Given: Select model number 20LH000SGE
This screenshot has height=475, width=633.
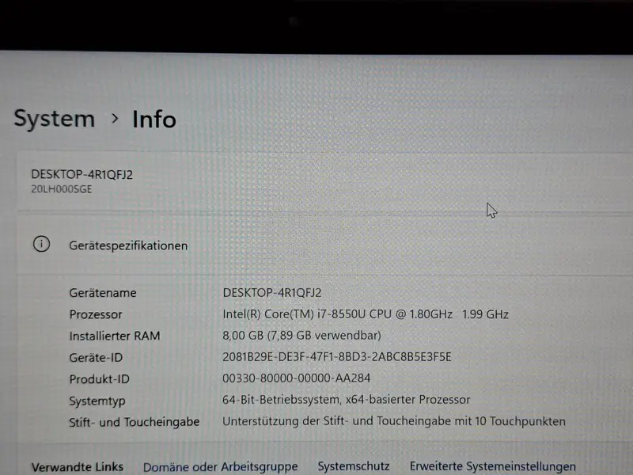Looking at the screenshot, I should point(62,189).
